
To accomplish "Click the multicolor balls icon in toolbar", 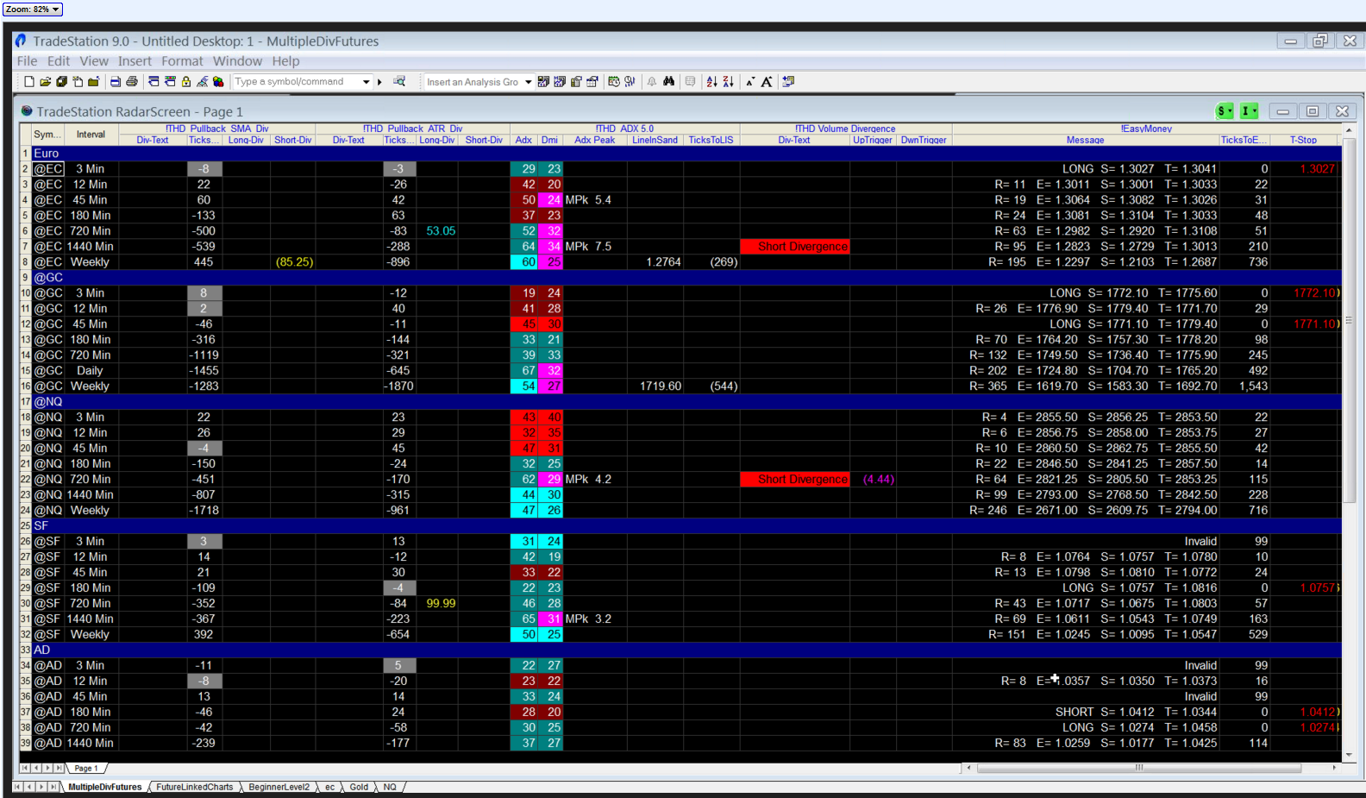I will point(218,82).
